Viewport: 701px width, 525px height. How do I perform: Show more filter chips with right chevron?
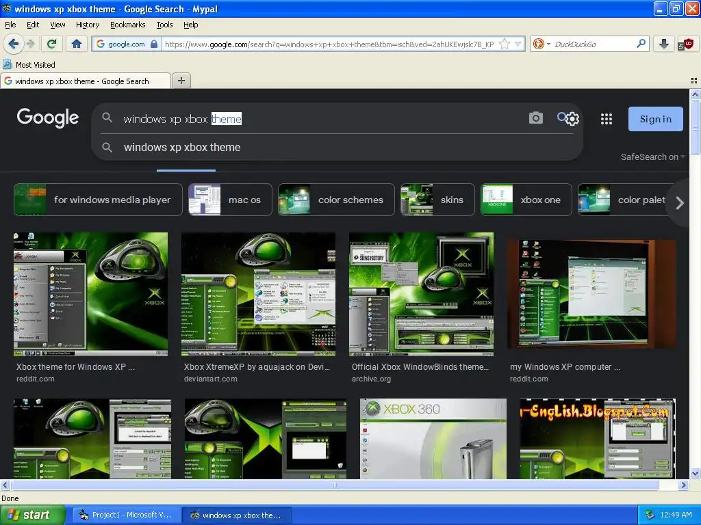680,203
